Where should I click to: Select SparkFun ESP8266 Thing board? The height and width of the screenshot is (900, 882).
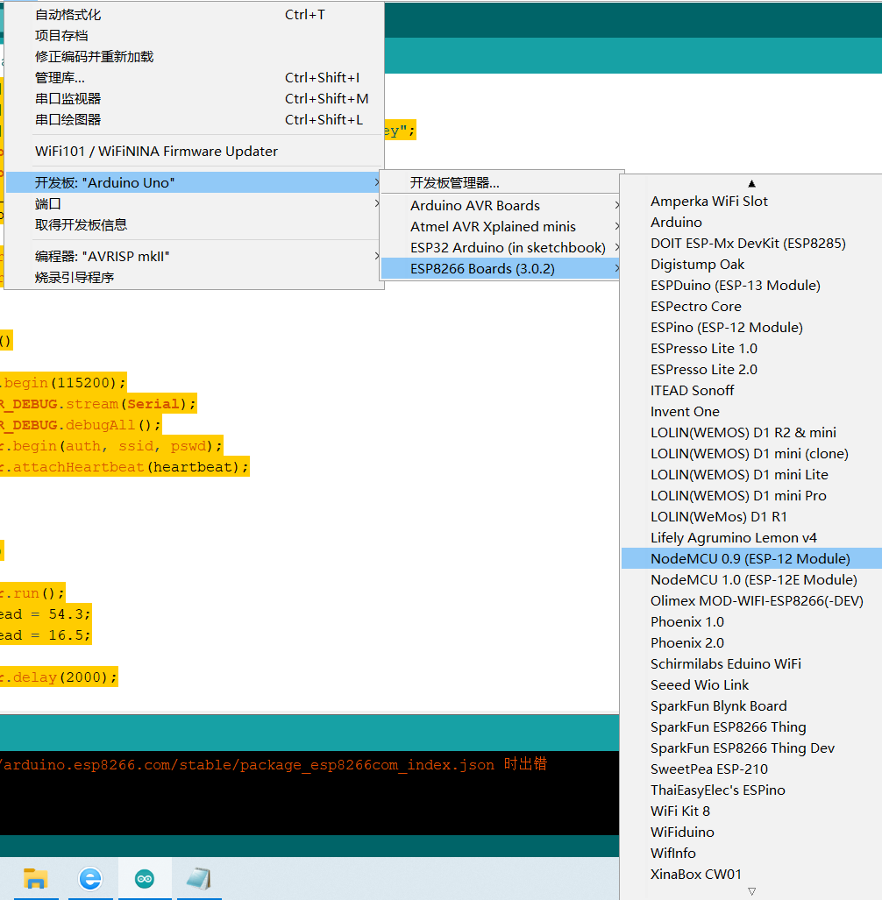click(x=751, y=727)
